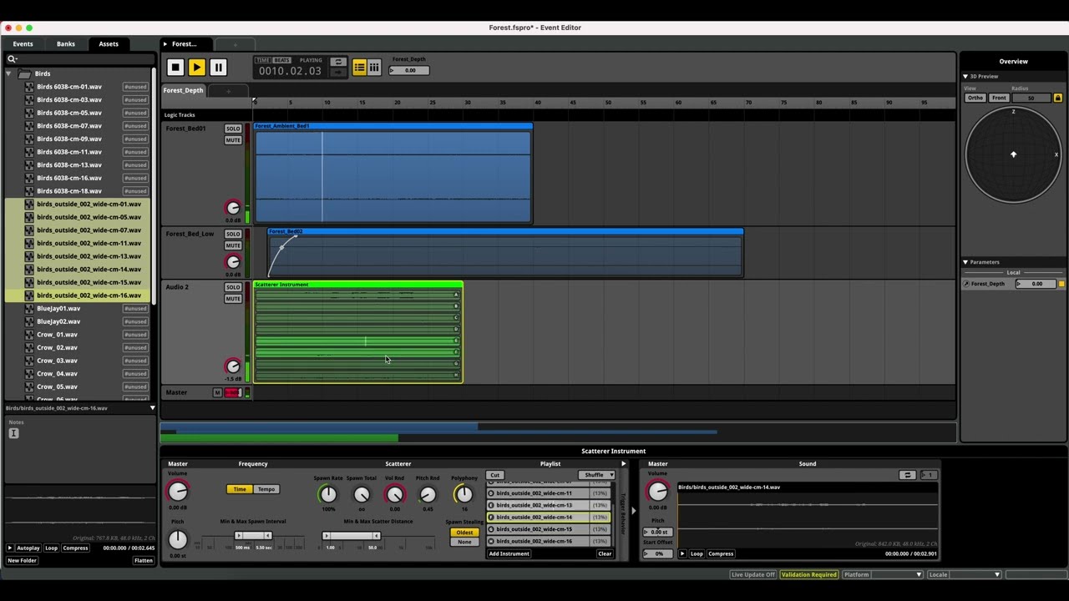1069x601 pixels.
Task: Click the Notes text icon
Action: point(13,433)
